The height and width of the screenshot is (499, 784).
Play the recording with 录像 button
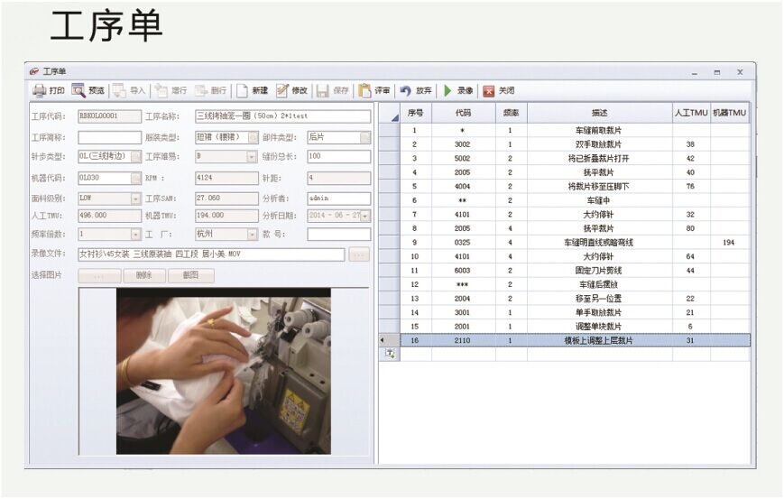point(447,91)
